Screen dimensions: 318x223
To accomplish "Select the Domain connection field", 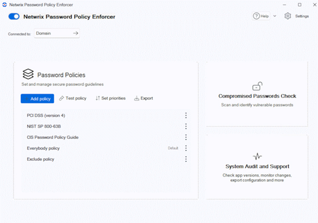I will (57, 33).
